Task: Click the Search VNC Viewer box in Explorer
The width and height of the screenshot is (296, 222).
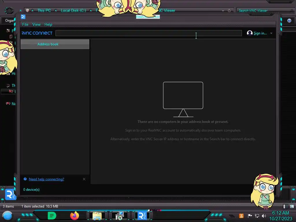Action: [x=264, y=11]
